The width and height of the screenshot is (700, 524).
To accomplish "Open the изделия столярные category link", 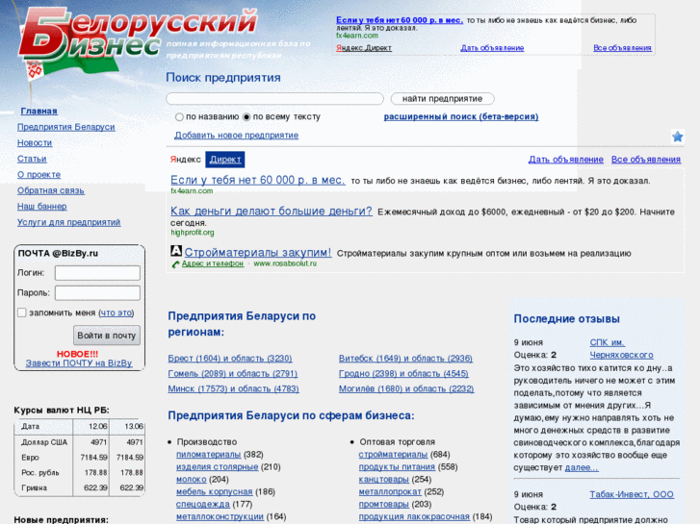I will (217, 467).
